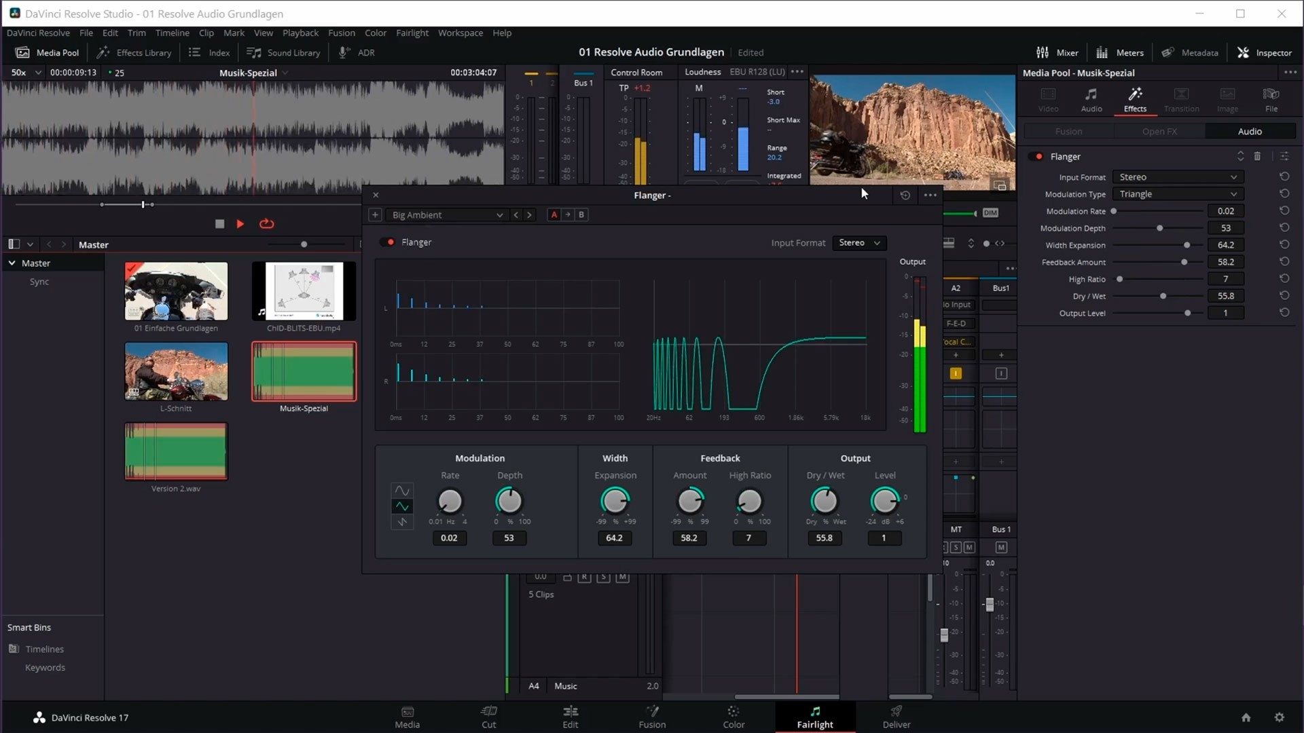Click the Rate value field 0.02

click(449, 538)
